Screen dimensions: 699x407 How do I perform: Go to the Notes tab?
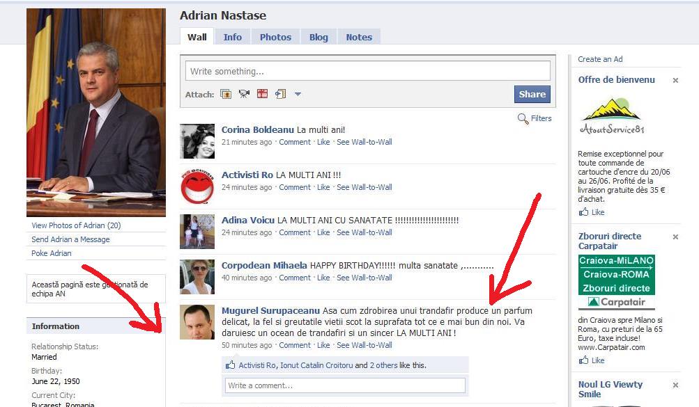click(x=359, y=38)
